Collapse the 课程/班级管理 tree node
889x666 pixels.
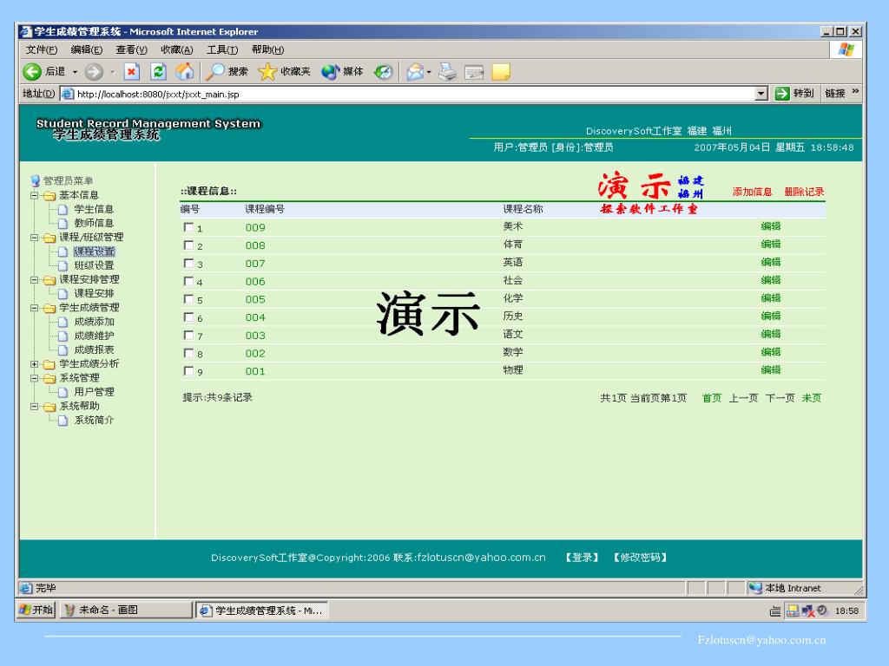[x=35, y=238]
